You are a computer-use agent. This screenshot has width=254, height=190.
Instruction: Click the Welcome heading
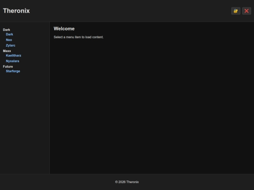tap(64, 29)
